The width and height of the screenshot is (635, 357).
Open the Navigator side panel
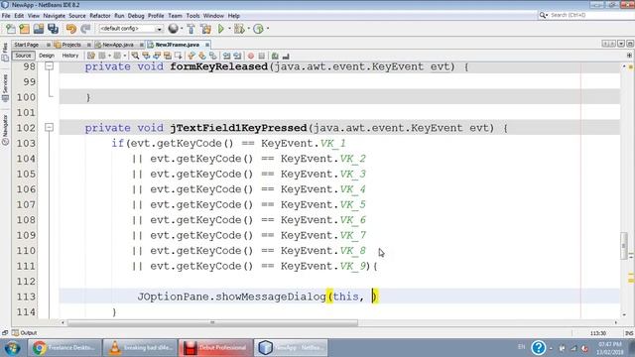tap(5, 130)
